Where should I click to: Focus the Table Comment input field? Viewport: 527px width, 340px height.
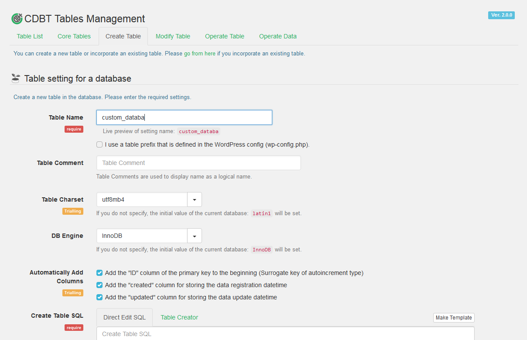pos(198,163)
